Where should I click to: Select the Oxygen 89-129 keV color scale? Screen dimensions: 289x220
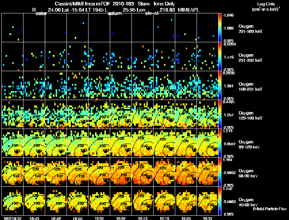point(221,143)
